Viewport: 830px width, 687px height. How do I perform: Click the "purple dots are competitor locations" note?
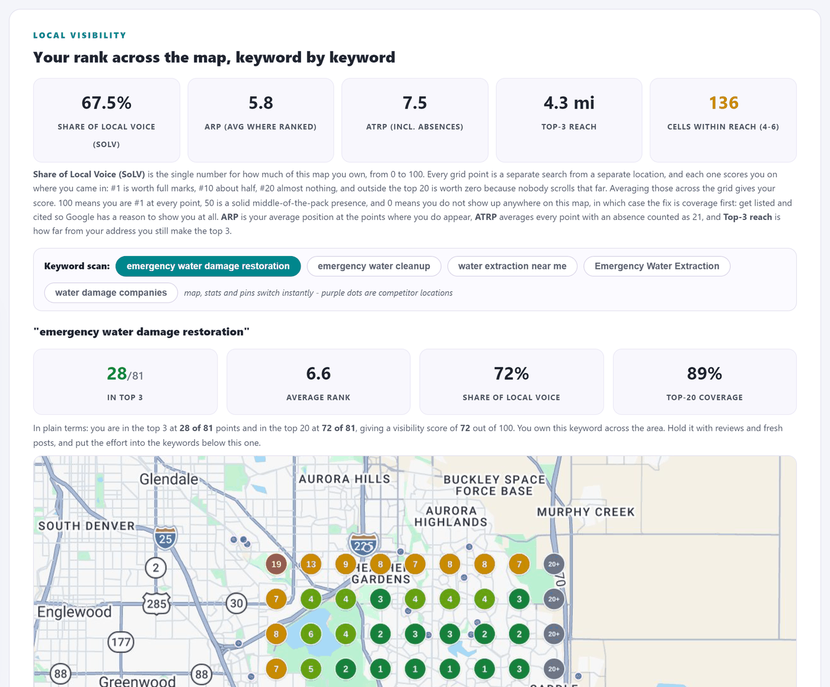pos(387,293)
